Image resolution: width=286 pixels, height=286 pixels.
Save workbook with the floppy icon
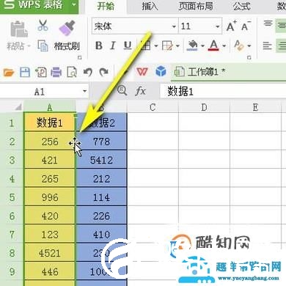pos(25,73)
